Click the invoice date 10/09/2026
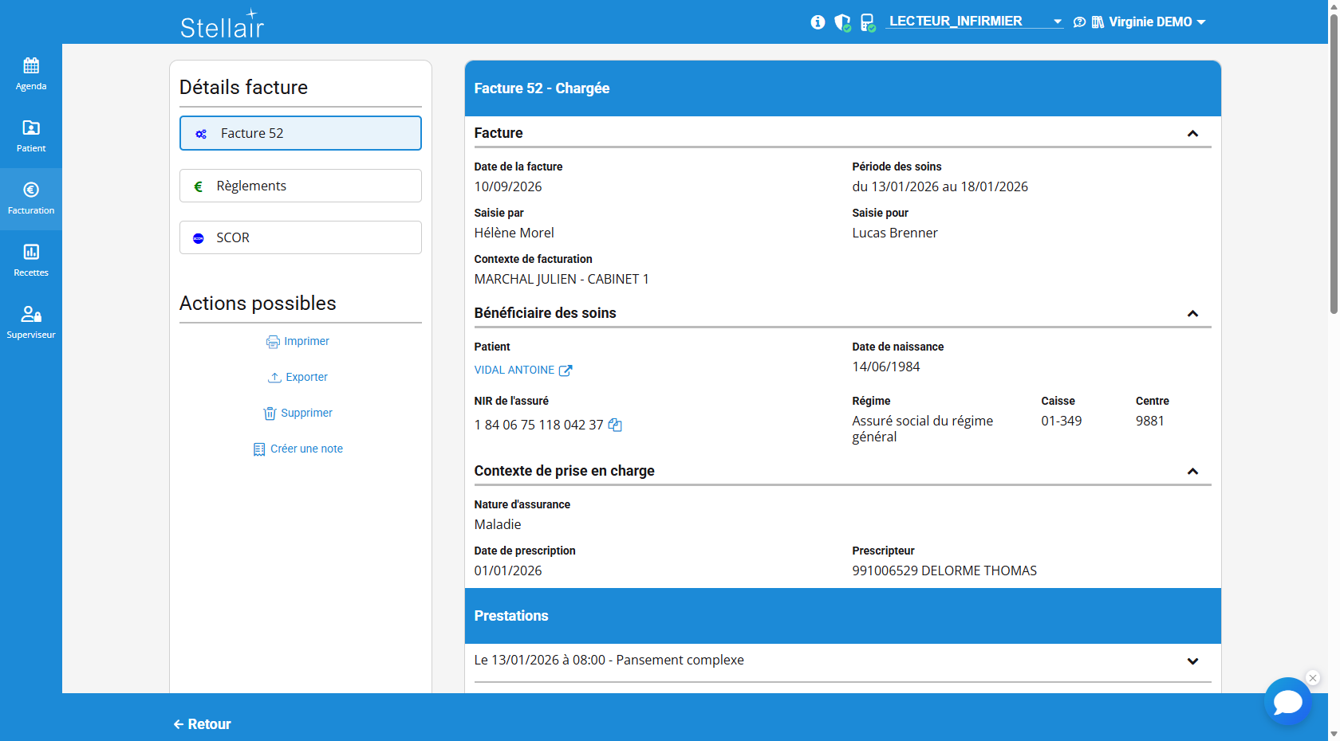The image size is (1340, 741). [508, 186]
